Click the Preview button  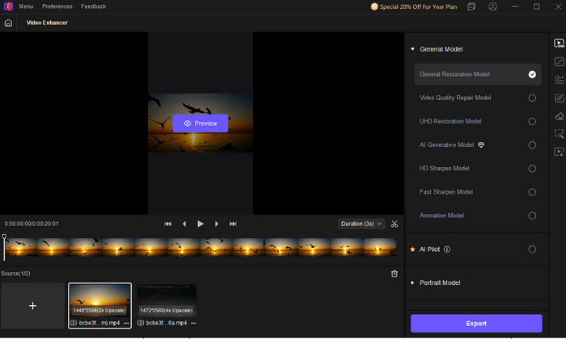[x=201, y=123]
